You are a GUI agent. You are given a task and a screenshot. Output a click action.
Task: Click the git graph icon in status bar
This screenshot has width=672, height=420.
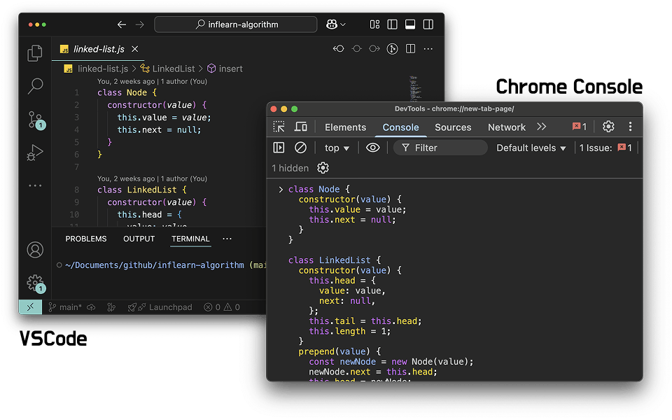pyautogui.click(x=111, y=307)
